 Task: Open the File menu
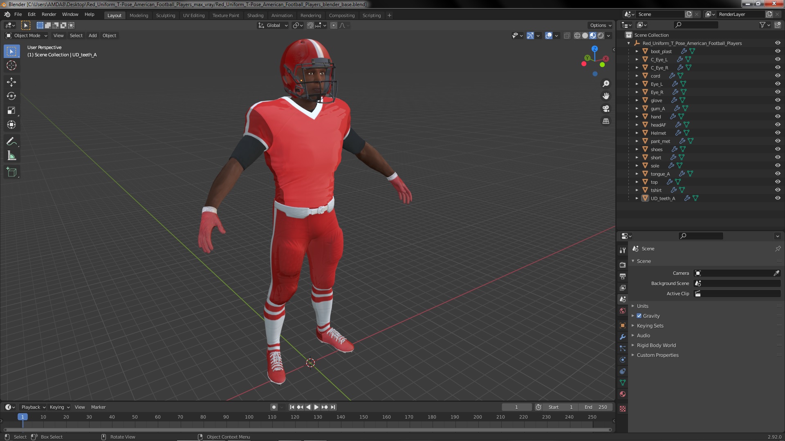pos(18,14)
